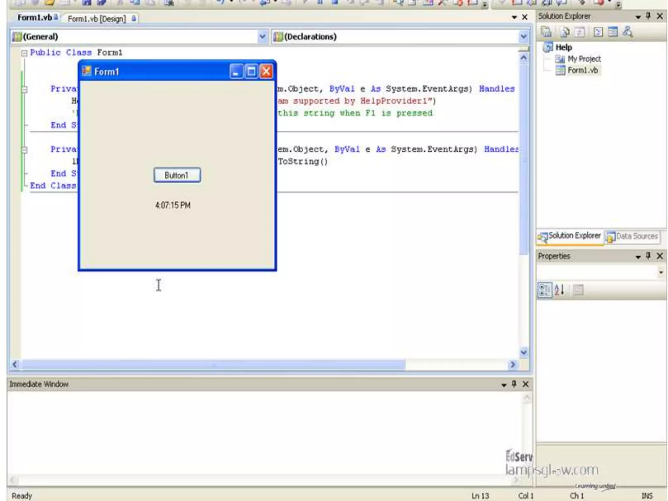Click View Designer icon in Solution Explorer
Image resolution: width=668 pixels, height=501 pixels.
613,32
